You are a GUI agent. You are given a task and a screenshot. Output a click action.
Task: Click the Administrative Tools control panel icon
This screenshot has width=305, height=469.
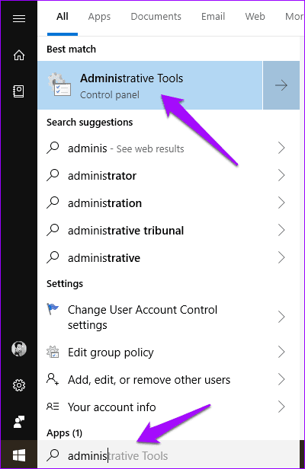click(x=59, y=85)
